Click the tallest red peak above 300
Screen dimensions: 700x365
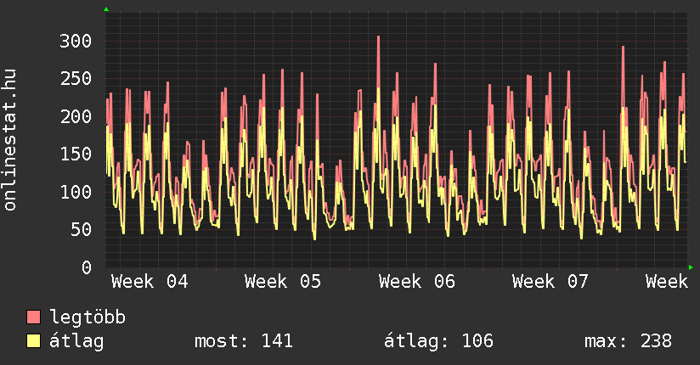378,38
